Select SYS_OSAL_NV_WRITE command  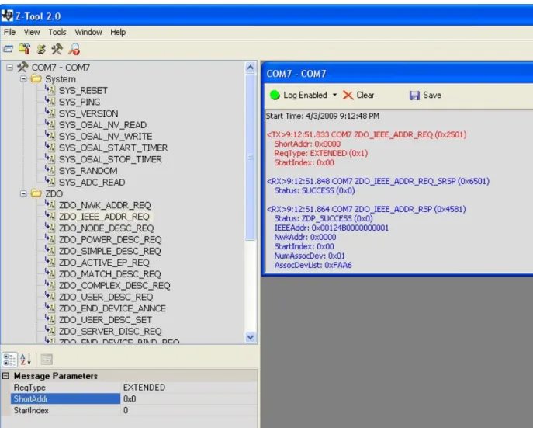coord(106,137)
